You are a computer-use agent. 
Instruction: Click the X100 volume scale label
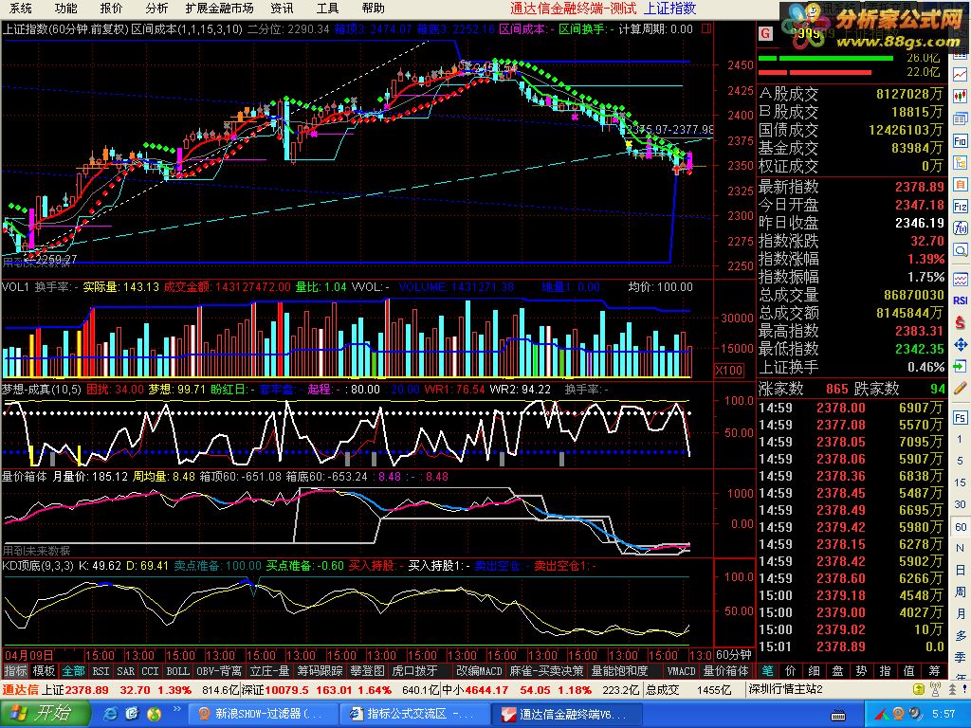point(729,371)
